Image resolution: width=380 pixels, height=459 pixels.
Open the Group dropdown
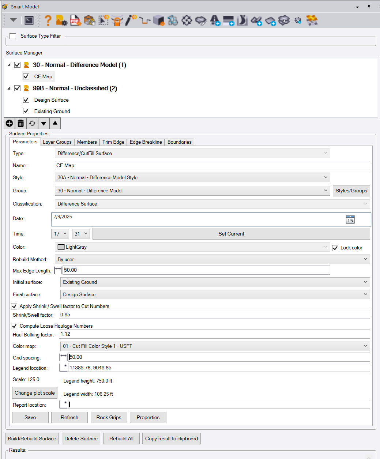coord(192,191)
